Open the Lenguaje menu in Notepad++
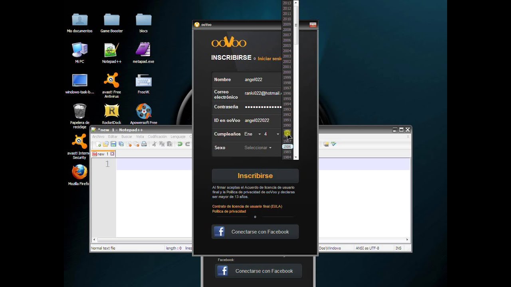Screen dimensions: 511x287 tap(178, 137)
